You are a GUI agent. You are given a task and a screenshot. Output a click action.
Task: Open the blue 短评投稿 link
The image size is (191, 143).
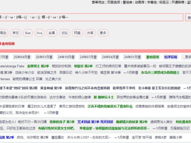pos(171,57)
